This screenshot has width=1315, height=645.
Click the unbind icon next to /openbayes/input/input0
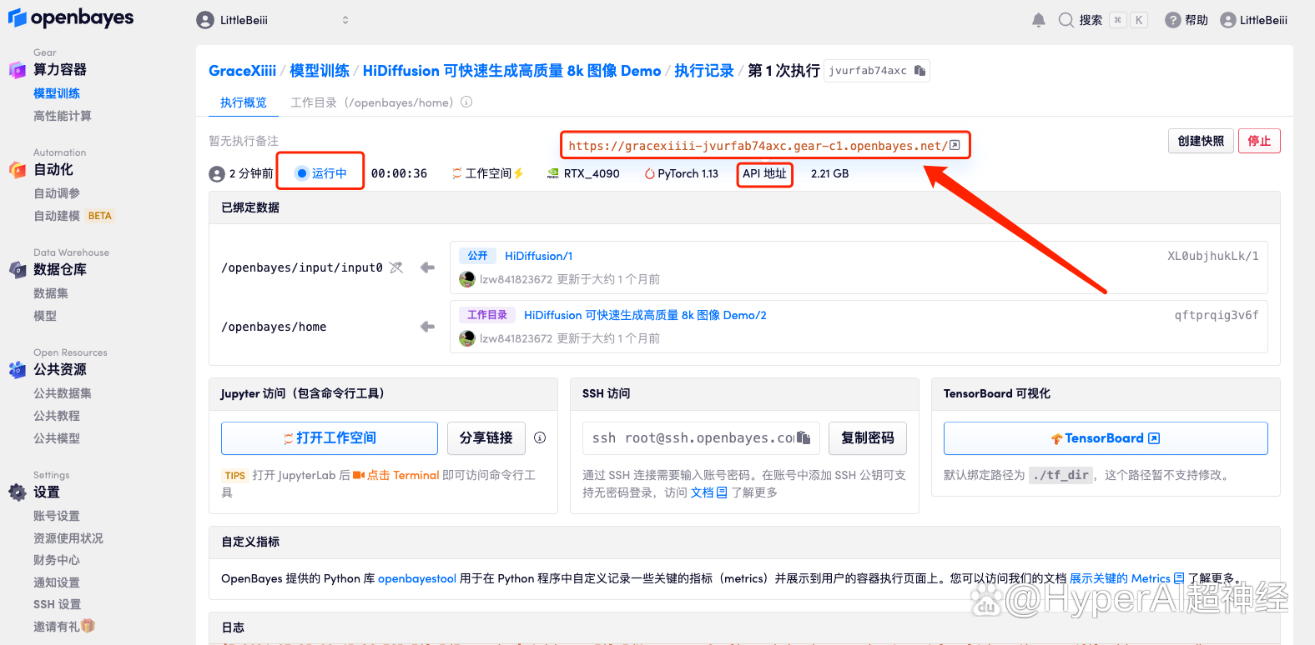[x=396, y=267]
